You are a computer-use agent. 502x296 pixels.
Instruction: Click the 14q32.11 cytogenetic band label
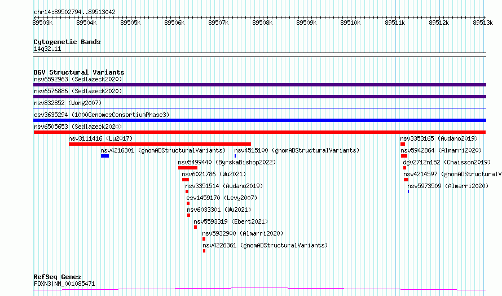(47, 49)
